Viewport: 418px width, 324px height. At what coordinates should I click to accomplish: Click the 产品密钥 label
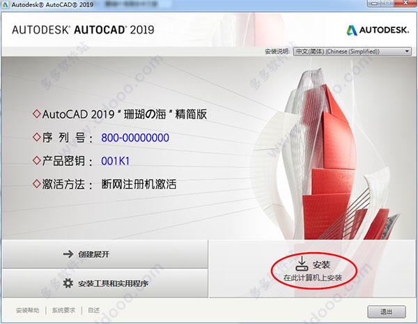67,161
